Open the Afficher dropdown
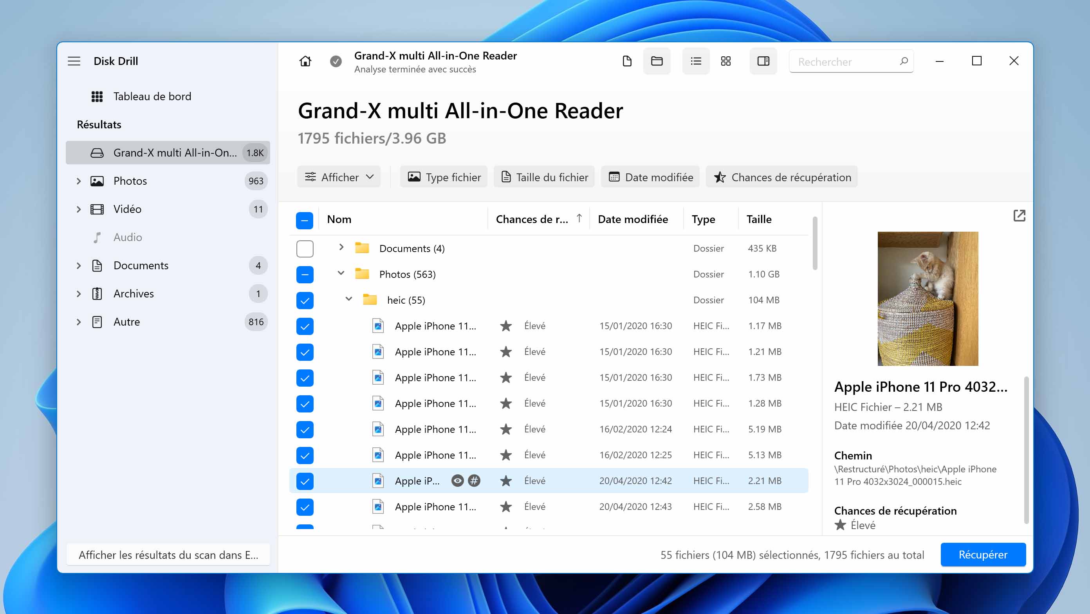Screen dimensions: 1090x614 point(339,177)
